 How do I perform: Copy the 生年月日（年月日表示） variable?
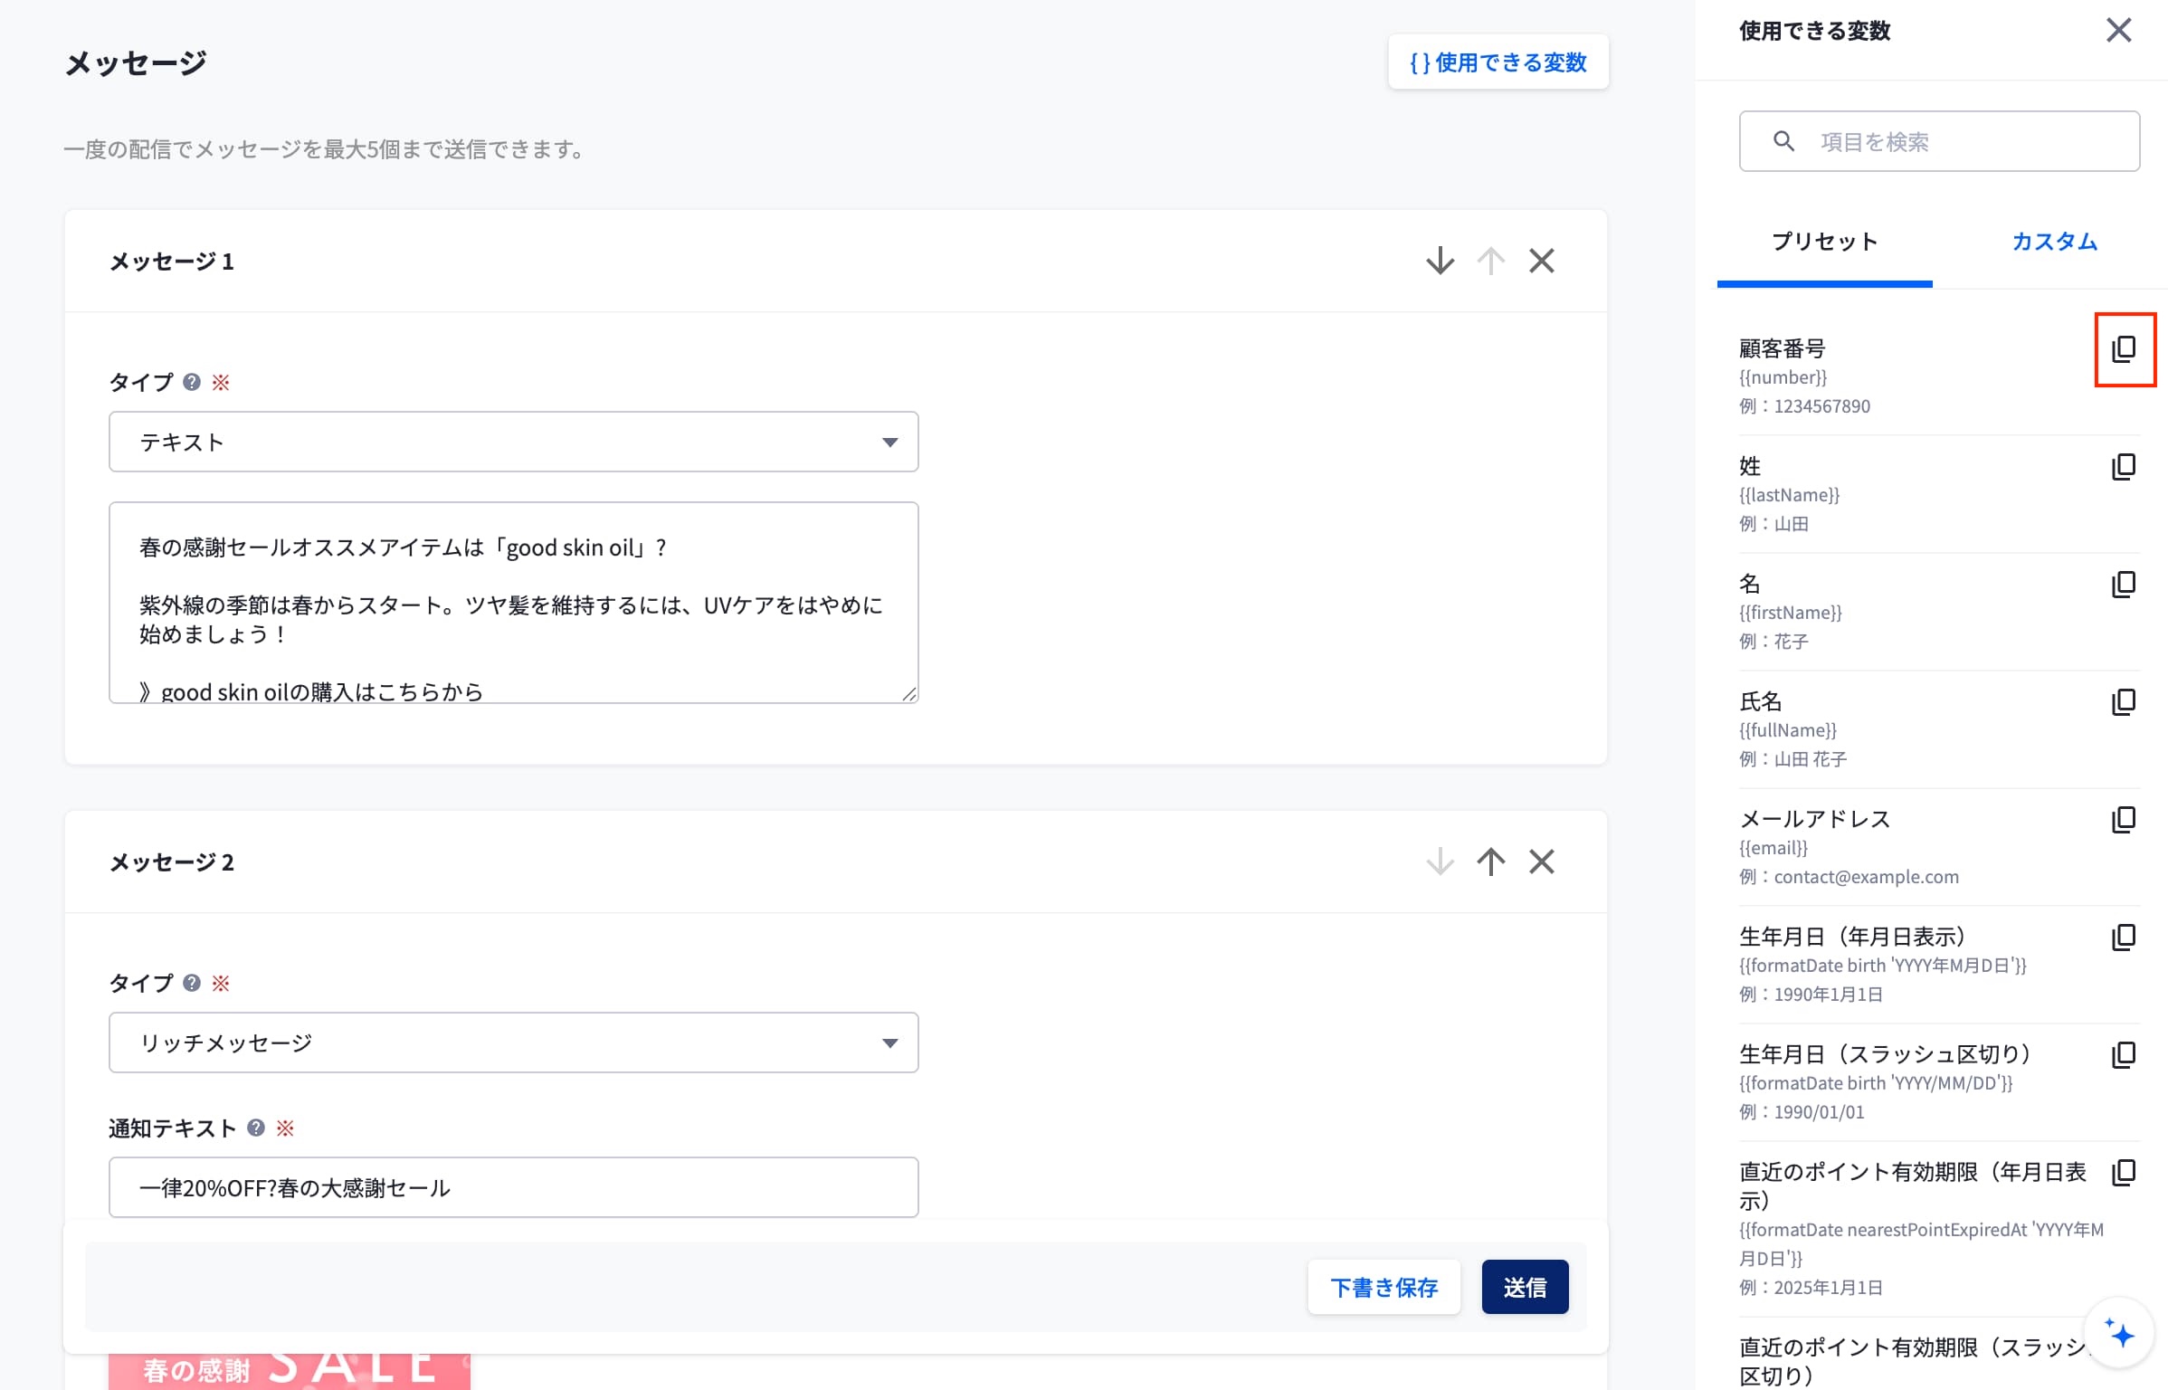pyautogui.click(x=2124, y=938)
